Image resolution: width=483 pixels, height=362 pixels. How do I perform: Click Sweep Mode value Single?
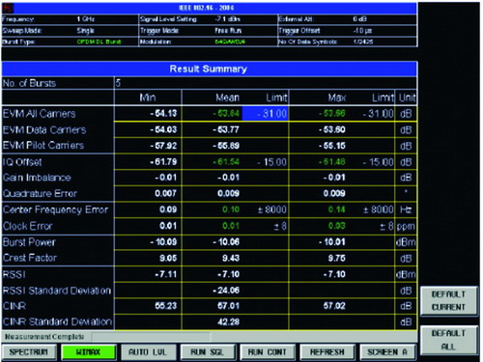coord(85,31)
